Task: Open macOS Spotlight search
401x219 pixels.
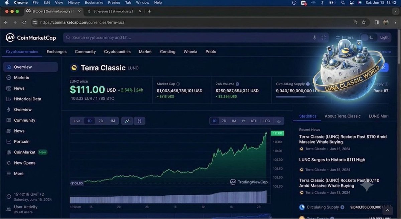Action: click(x=343, y=3)
